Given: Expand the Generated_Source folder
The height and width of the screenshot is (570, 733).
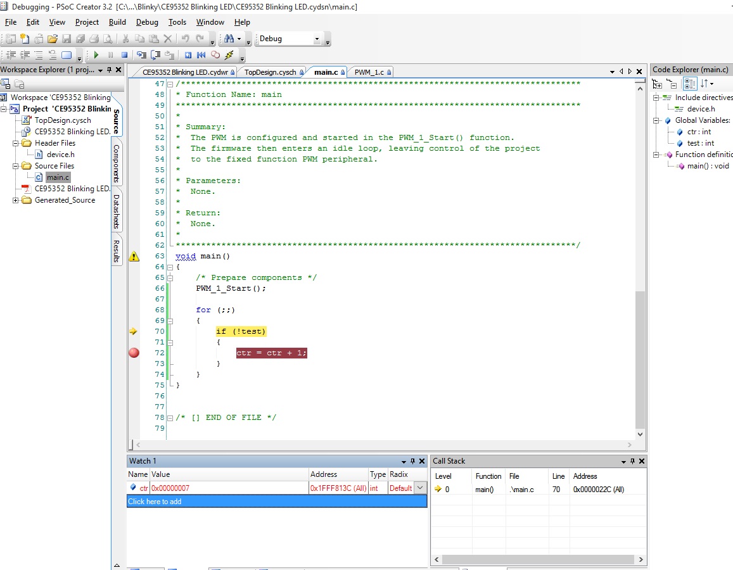Looking at the screenshot, I should tap(15, 200).
